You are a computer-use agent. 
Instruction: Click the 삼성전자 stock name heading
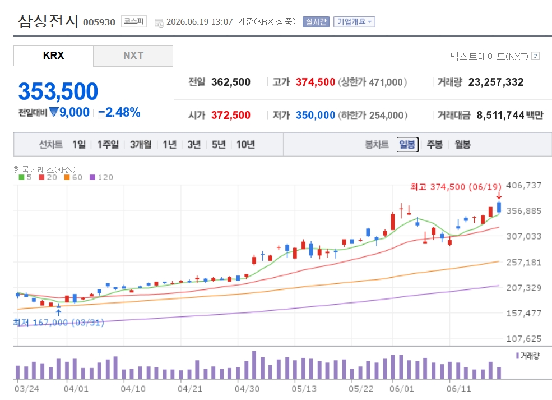click(49, 21)
